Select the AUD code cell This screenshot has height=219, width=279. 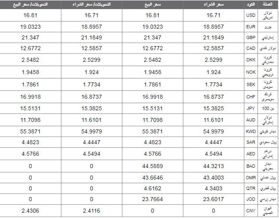click(251, 120)
